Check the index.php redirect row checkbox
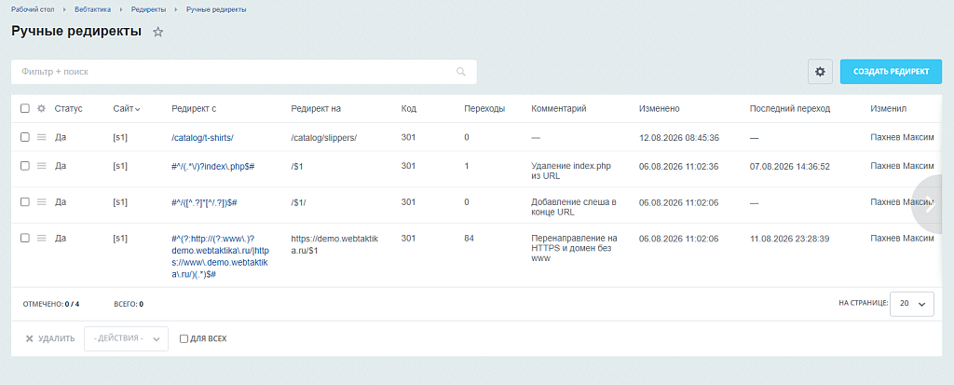This screenshot has width=954, height=385. click(25, 166)
